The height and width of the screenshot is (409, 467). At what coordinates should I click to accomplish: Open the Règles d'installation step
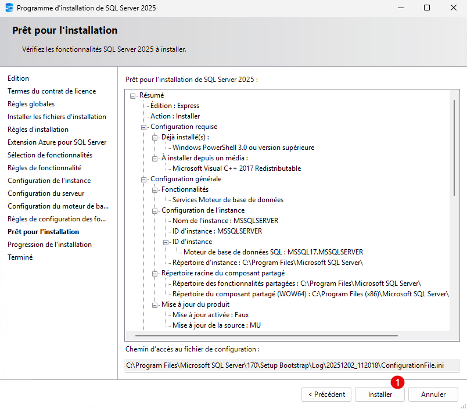[x=38, y=130]
